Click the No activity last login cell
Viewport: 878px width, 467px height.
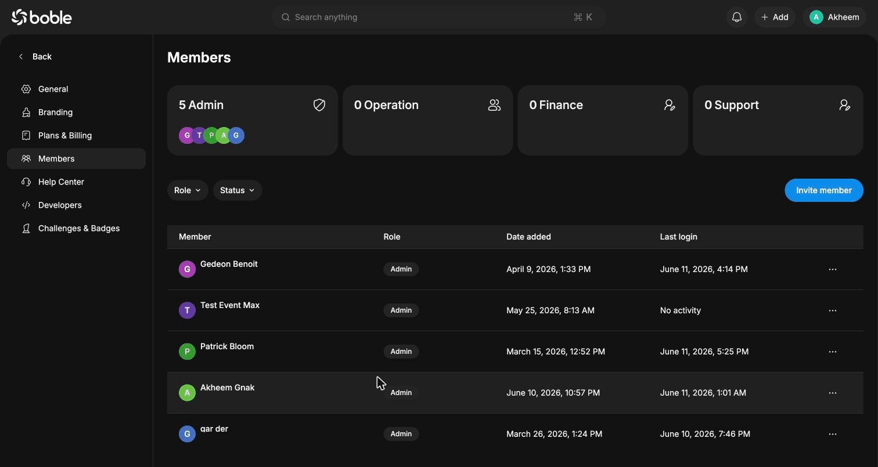pos(681,310)
